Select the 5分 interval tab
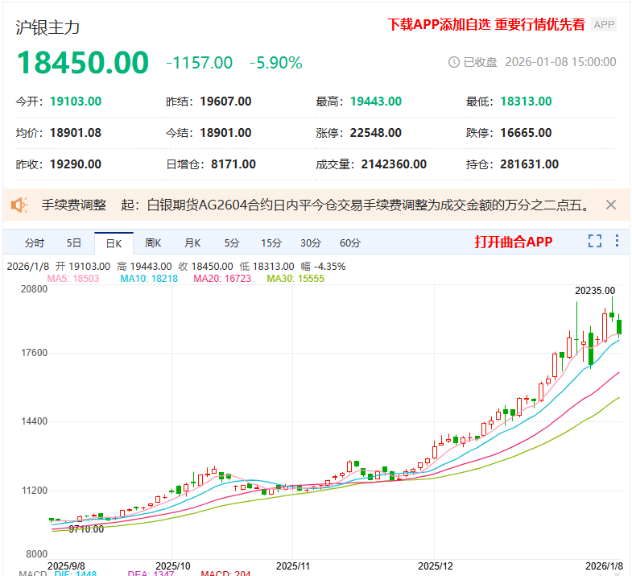632x576 pixels. point(232,242)
